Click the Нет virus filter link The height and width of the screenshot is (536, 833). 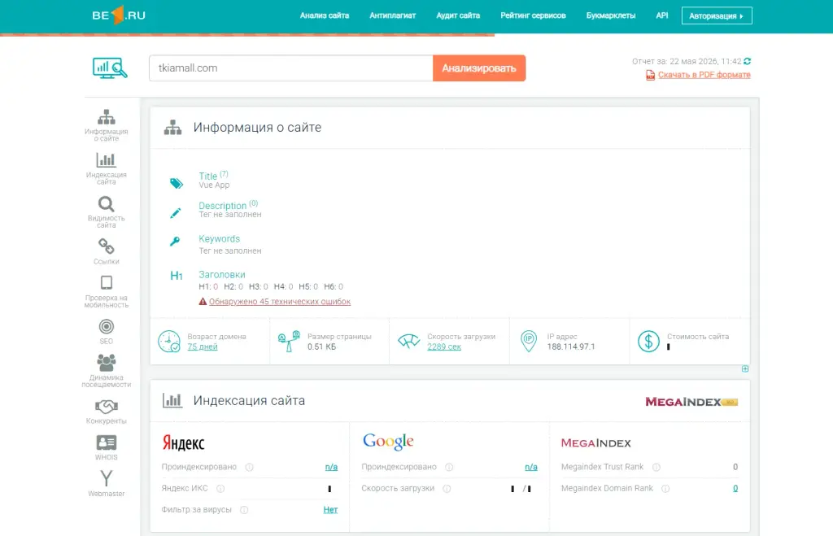tap(330, 510)
